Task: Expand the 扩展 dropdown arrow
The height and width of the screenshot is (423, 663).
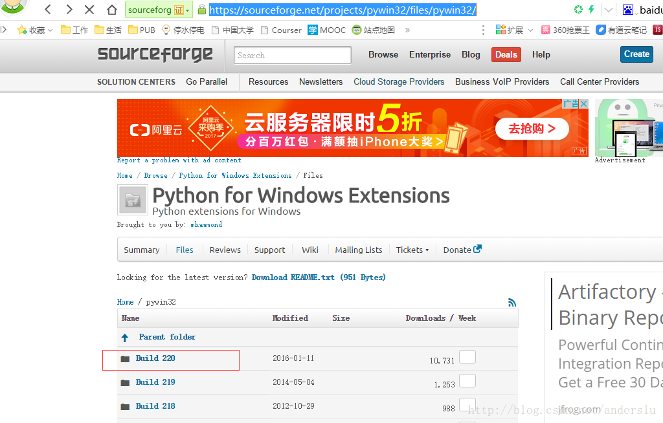Action: [x=530, y=30]
